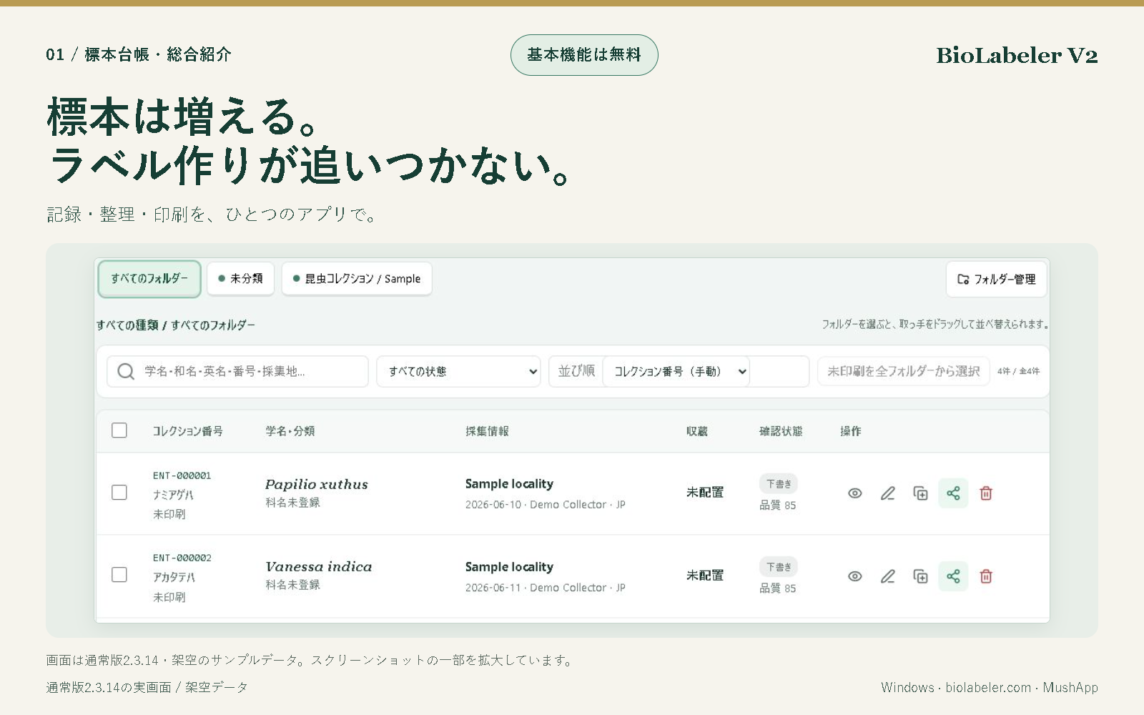The width and height of the screenshot is (1144, 715).
Task: Open the コレクション番号（手動） sort order dropdown
Action: [676, 371]
